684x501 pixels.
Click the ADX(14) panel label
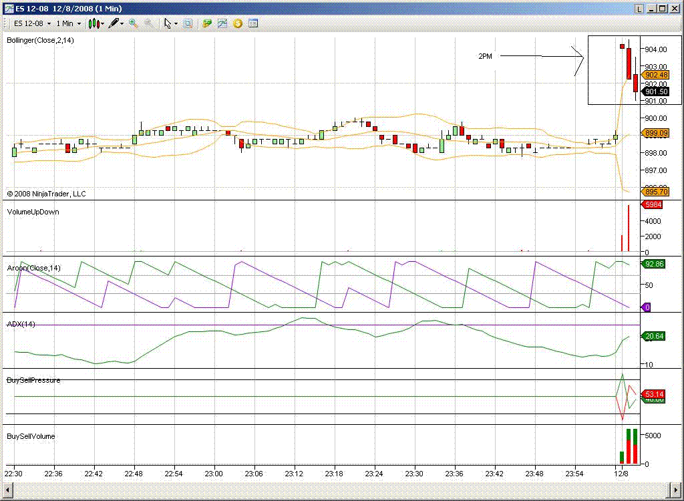tap(21, 324)
